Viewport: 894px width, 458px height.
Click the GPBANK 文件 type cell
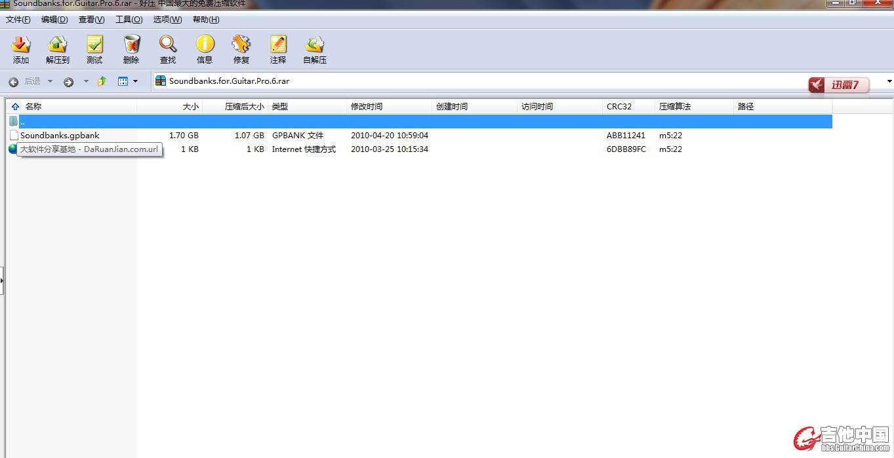(298, 136)
